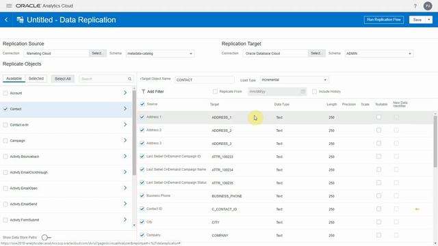The image size is (438, 246).
Task: Uncheck the Address 1 source checkbox
Action: (x=142, y=117)
